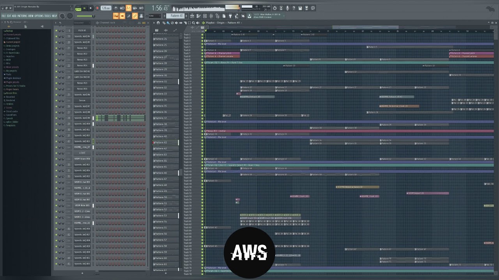The width and height of the screenshot is (499, 280).
Task: Mute the Serum channel via green LED
Action: tap(56, 101)
